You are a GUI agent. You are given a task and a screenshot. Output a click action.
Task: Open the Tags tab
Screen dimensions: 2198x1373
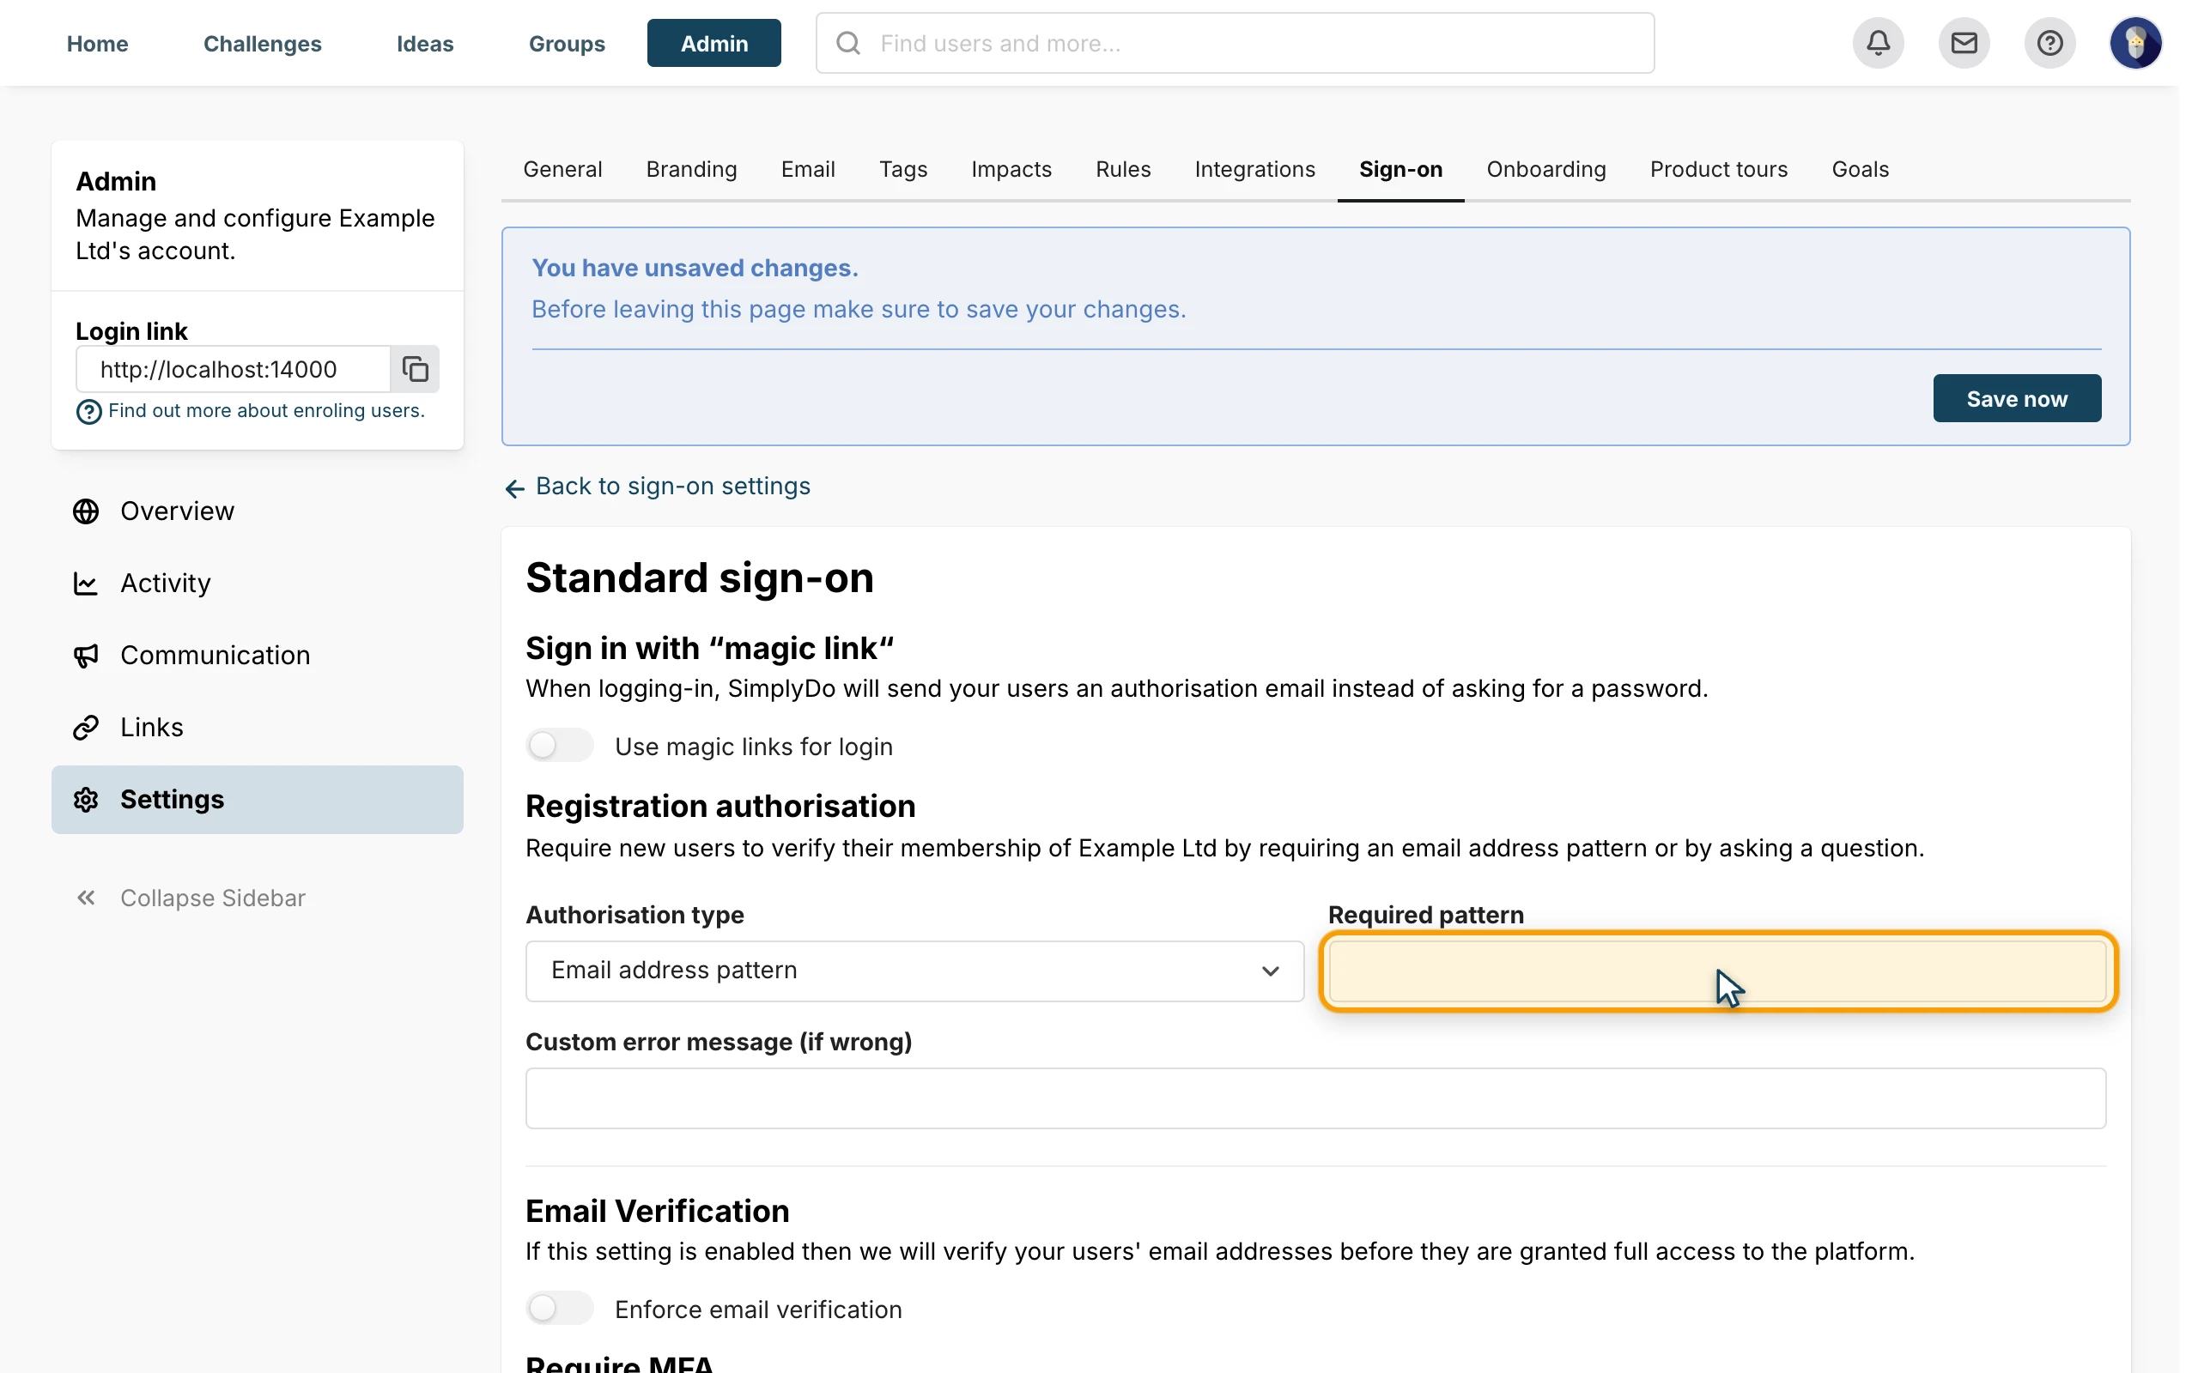pyautogui.click(x=903, y=169)
